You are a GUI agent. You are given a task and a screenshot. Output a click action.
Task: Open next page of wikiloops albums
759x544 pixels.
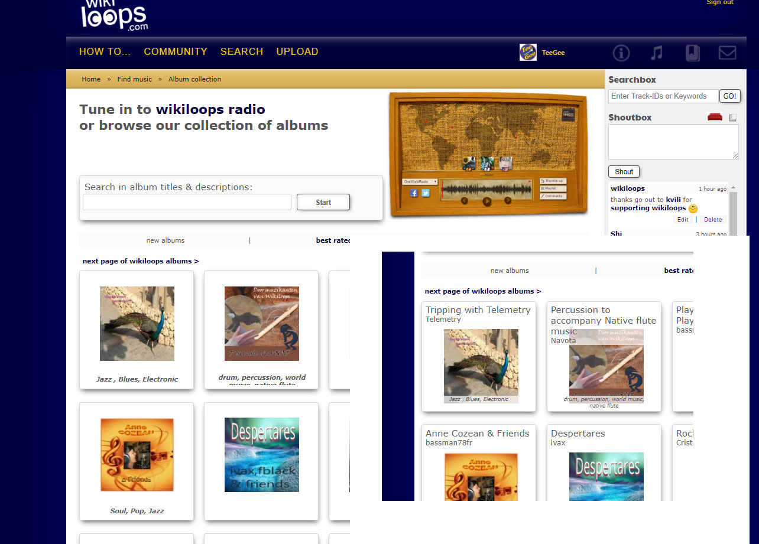[x=141, y=261]
